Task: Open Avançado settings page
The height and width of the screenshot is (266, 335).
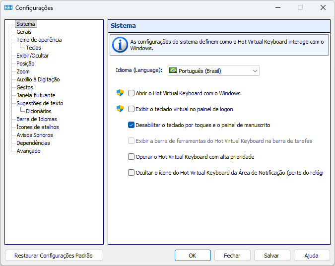Action: coord(28,151)
